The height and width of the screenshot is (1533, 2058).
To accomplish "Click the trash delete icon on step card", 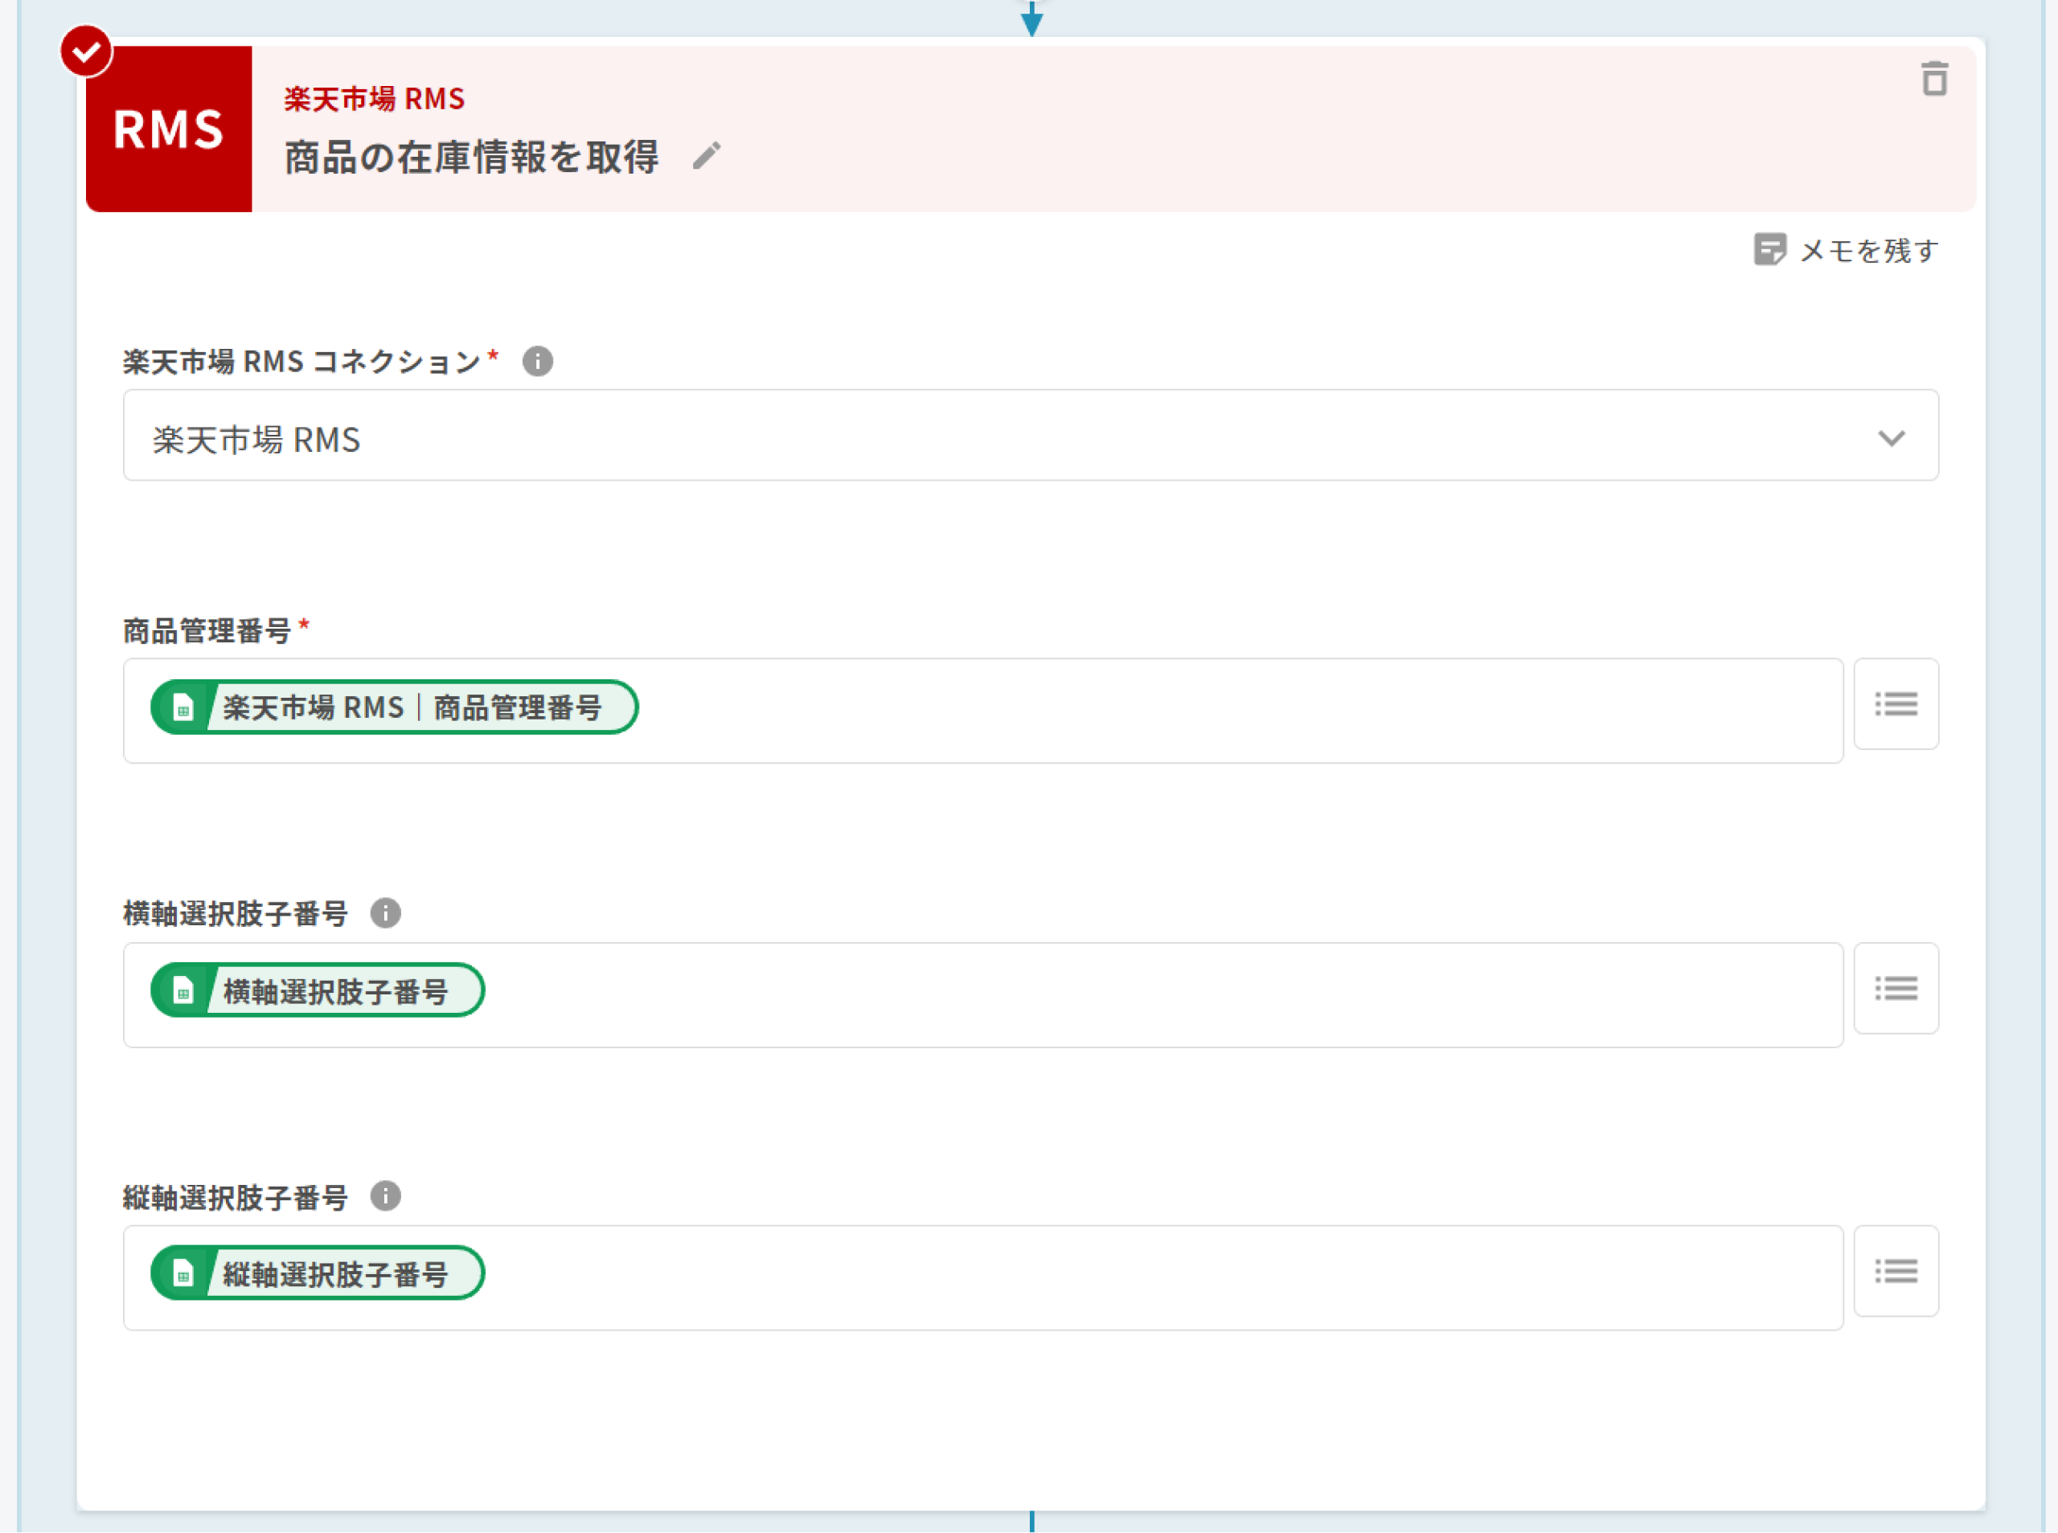I will (1933, 79).
